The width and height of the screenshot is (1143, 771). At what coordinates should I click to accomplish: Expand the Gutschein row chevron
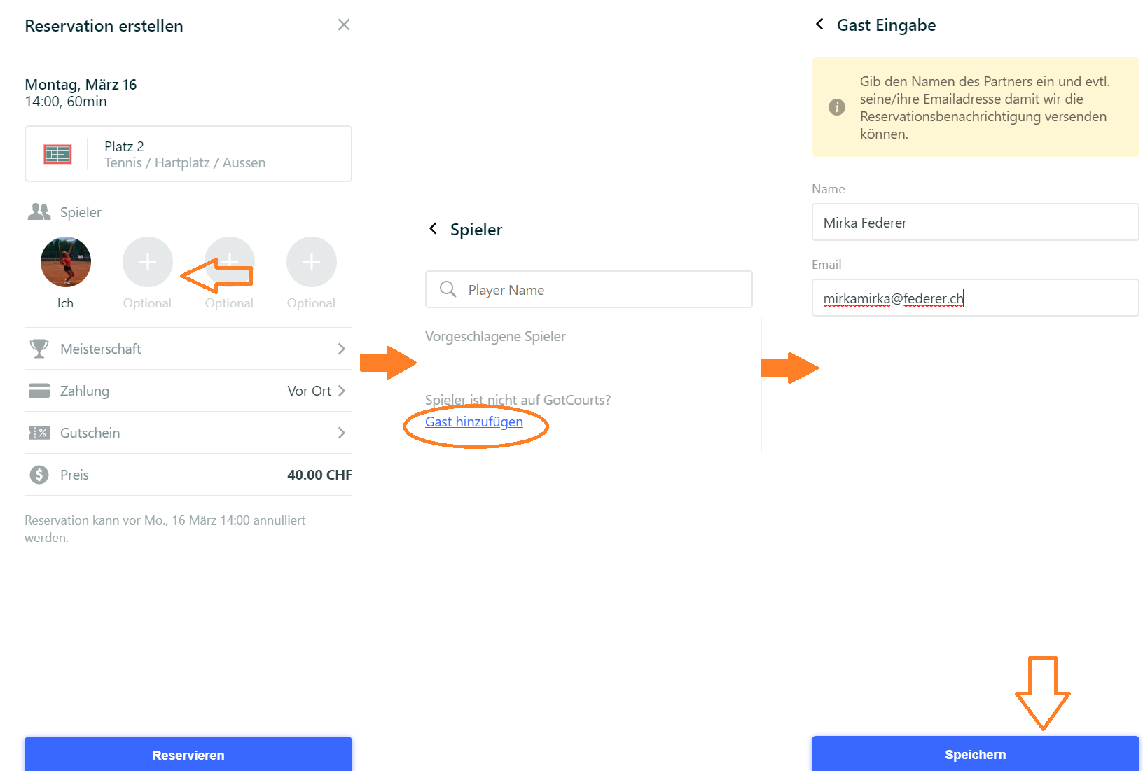pos(341,433)
